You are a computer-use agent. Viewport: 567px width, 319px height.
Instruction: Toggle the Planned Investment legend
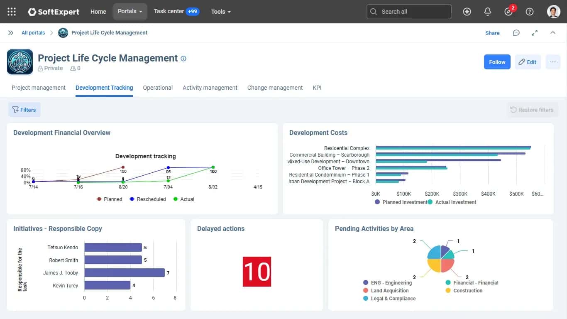pyautogui.click(x=401, y=202)
